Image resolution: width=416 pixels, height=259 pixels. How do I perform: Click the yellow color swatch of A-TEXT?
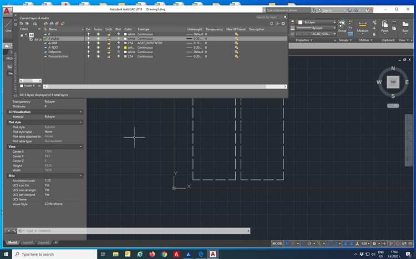[x=125, y=48]
